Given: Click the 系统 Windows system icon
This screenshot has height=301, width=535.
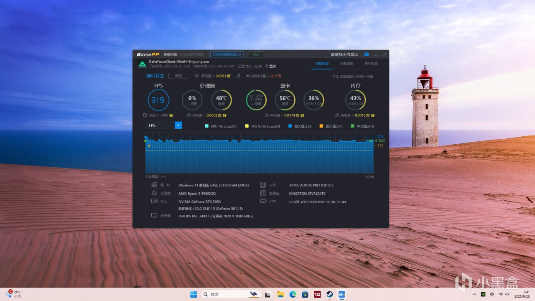Looking at the screenshot, I should 154,185.
